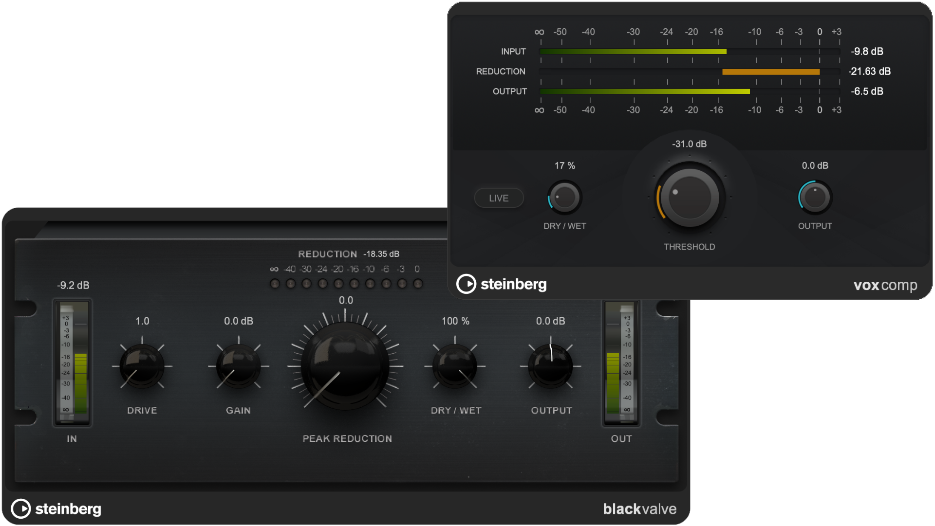
Task: Click the THRESHOLD label in VoxComp
Action: [x=690, y=247]
